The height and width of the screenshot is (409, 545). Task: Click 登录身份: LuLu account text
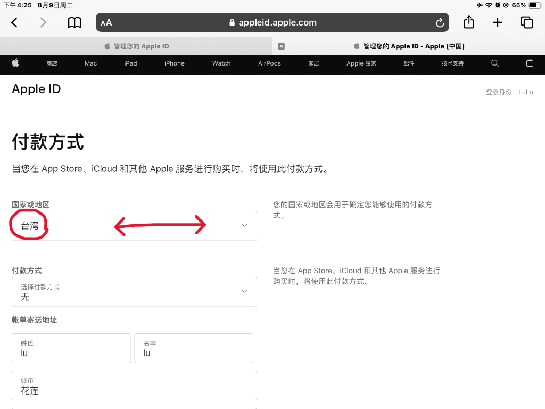pyautogui.click(x=509, y=92)
